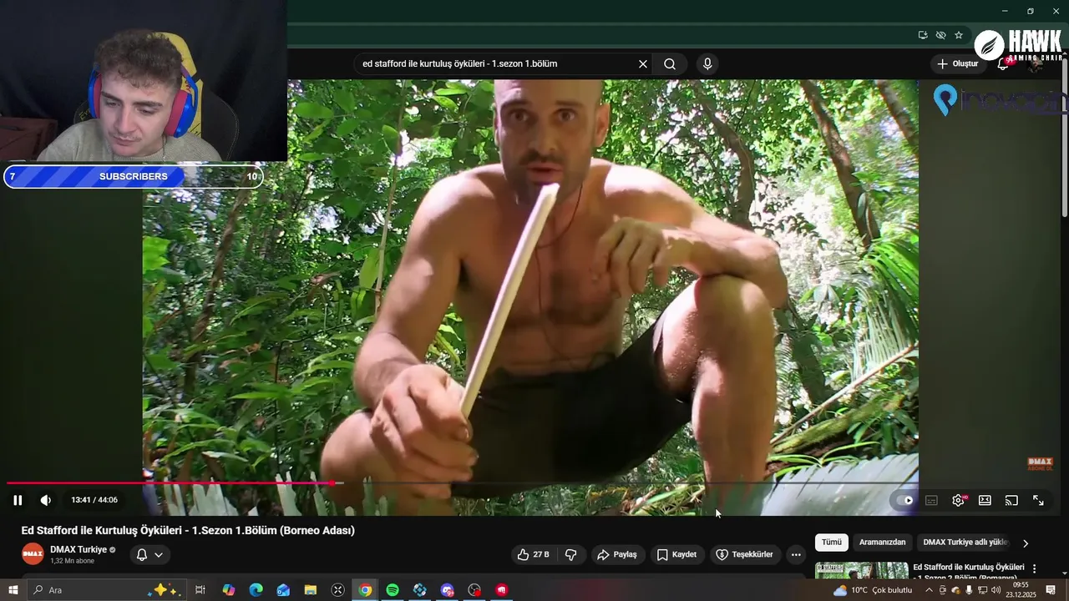
Task: Open weather widget 10°C Çok bulutlu
Action: (873, 590)
